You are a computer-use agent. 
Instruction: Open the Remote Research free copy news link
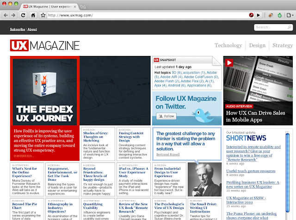253,153
